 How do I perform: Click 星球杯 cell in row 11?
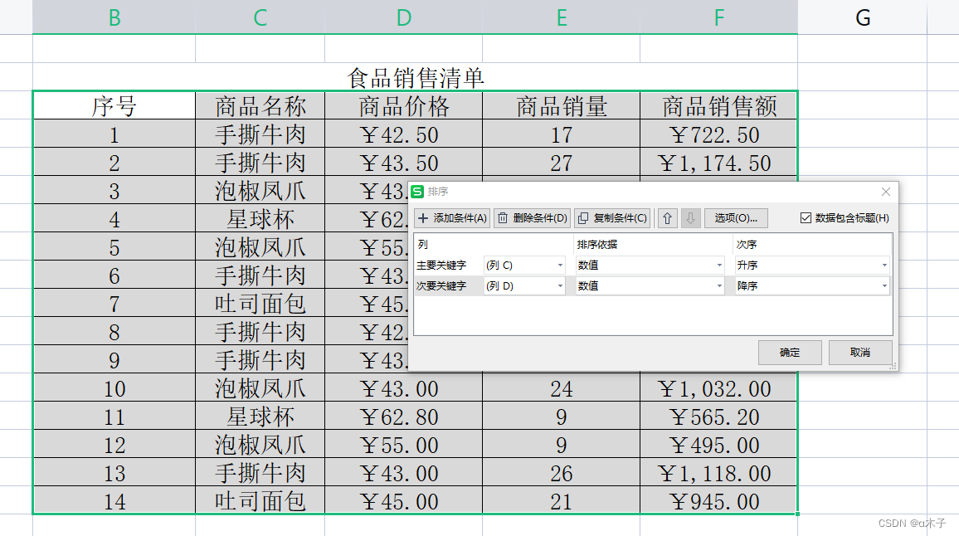(260, 416)
